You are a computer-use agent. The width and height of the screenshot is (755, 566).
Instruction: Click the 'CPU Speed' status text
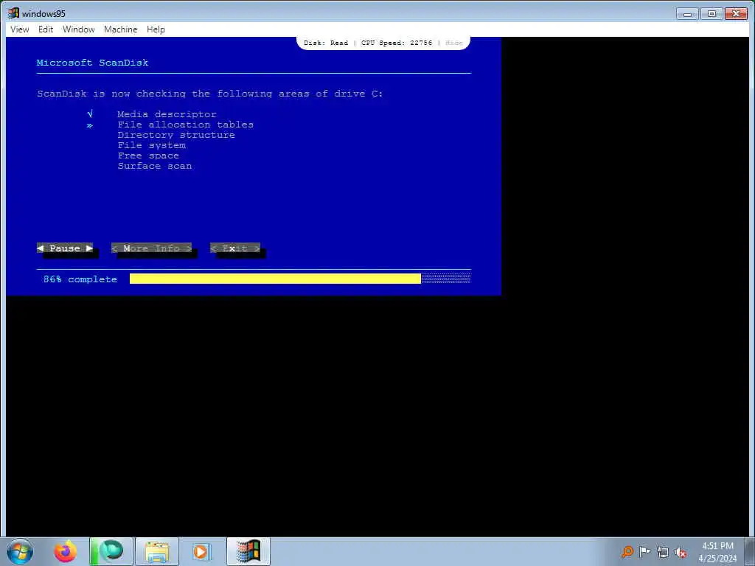pos(396,43)
